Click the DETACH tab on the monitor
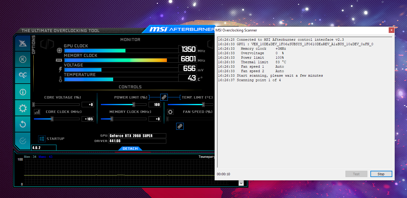The image size is (407, 198). (x=130, y=149)
